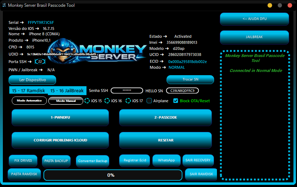Click the Porta SSH port field

40,61
